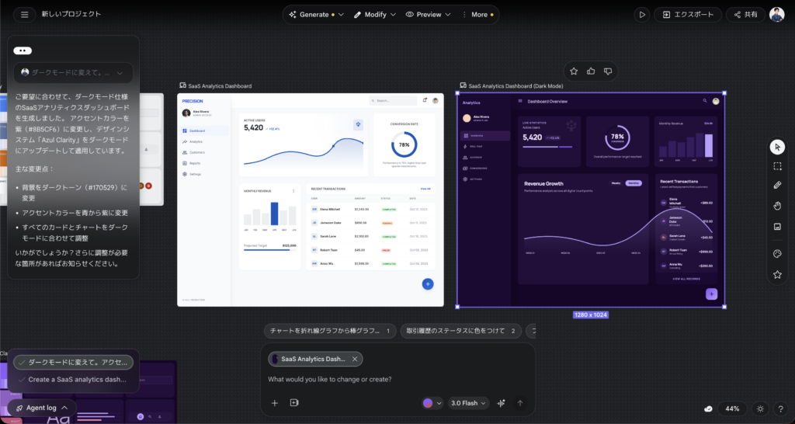Activate the hand pan tool
Screen dimensions: 795x424
coord(777,206)
